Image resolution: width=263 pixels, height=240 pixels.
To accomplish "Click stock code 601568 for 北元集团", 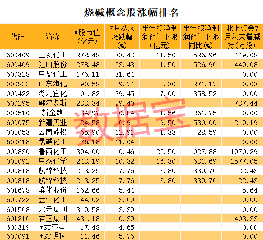I will pos(18,210).
